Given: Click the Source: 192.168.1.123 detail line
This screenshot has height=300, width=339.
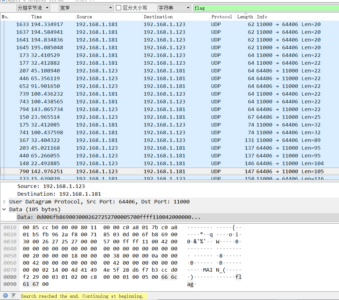Looking at the screenshot, I should pos(51,186).
